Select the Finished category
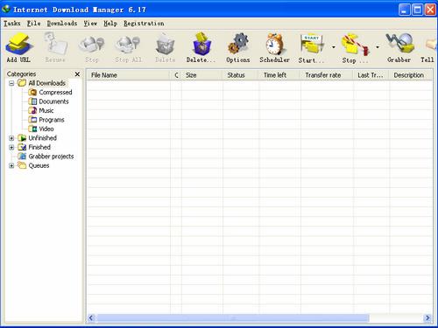The height and width of the screenshot is (328, 438). (x=39, y=147)
